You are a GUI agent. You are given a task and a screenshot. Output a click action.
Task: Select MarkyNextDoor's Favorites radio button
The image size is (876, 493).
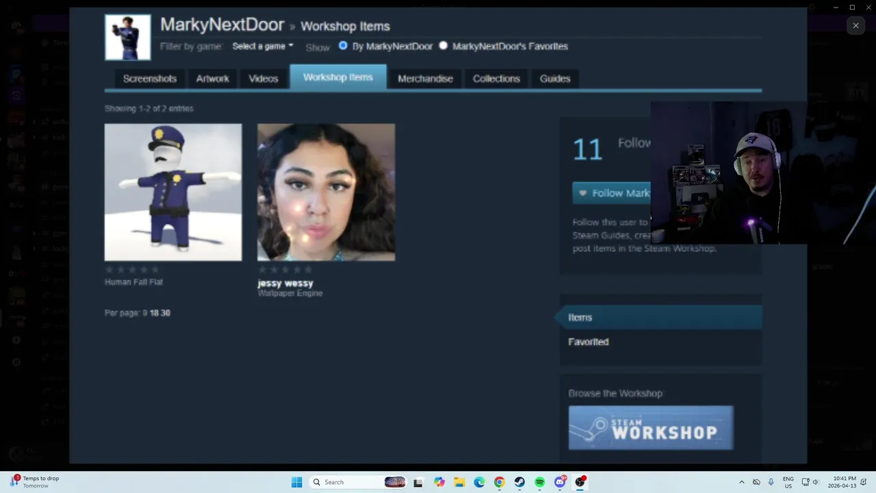[x=443, y=46]
